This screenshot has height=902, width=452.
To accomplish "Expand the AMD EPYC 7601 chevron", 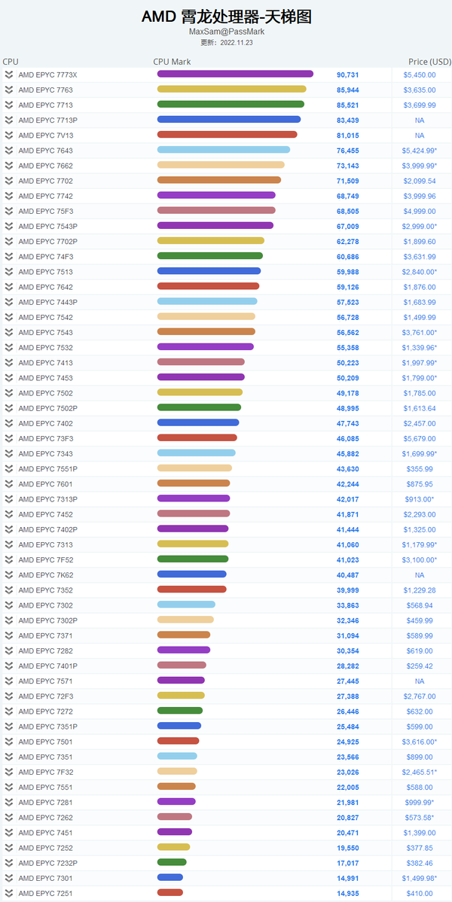I will 8,484.
